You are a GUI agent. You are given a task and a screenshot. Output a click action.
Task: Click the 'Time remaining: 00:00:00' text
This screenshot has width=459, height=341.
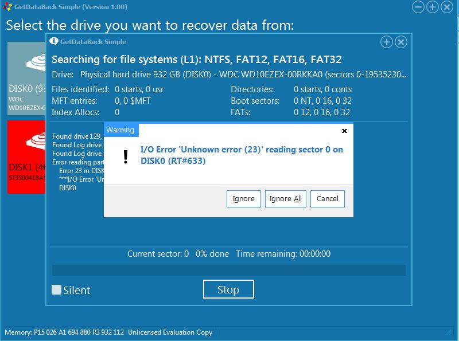(x=283, y=253)
